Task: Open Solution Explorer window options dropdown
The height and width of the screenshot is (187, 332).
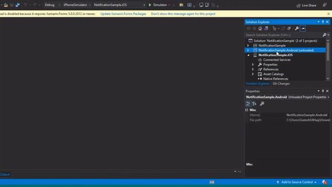Action: [x=319, y=22]
